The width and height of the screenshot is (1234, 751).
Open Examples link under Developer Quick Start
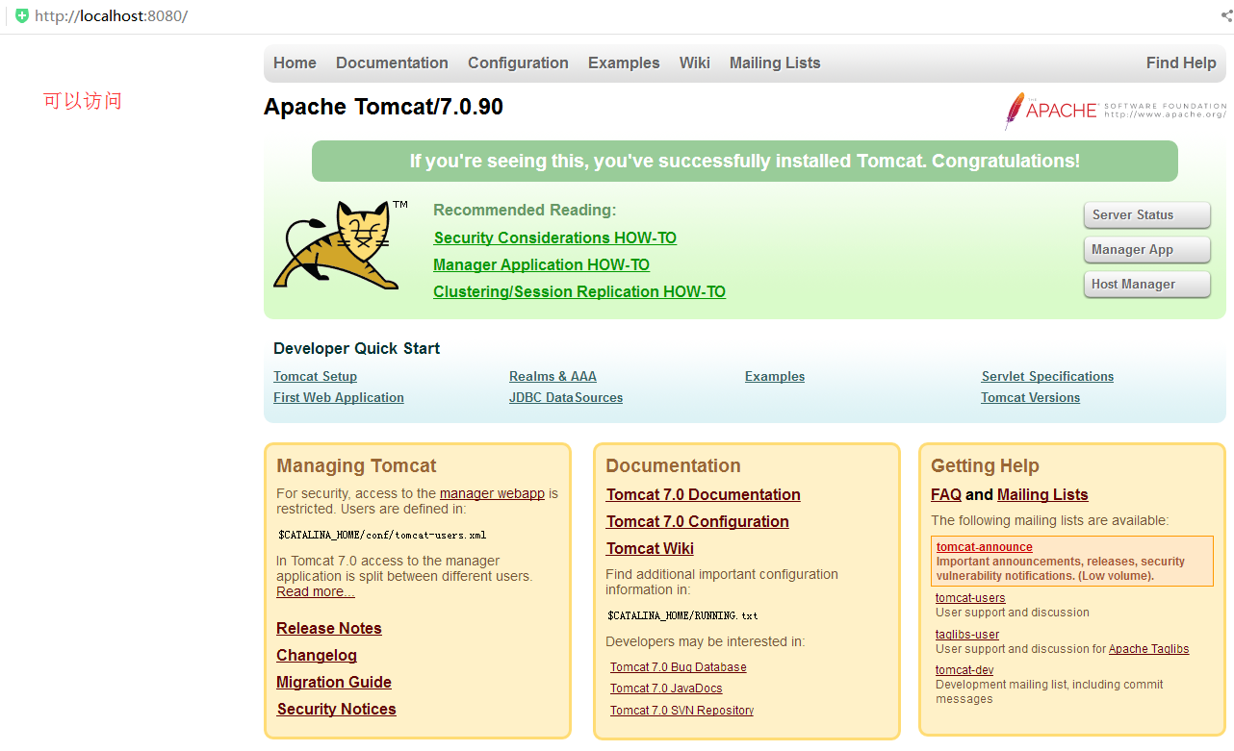coord(775,377)
